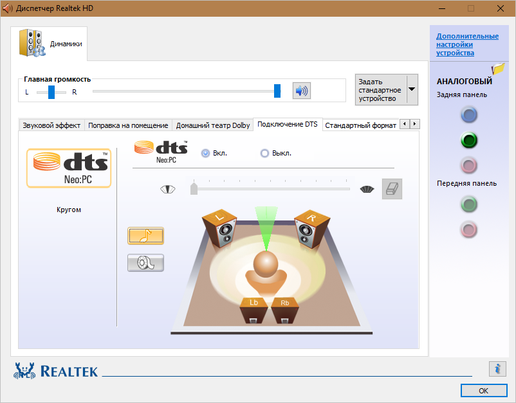Click the eraser icon beside the rotation slider
The width and height of the screenshot is (516, 403).
[391, 188]
